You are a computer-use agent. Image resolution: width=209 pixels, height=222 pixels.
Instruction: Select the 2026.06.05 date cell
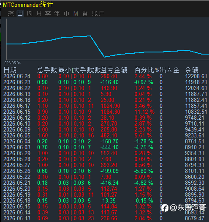click(17, 135)
